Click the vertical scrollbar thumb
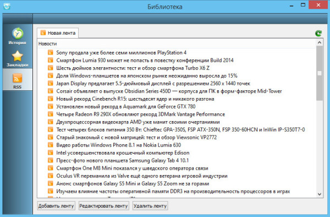 (319, 73)
